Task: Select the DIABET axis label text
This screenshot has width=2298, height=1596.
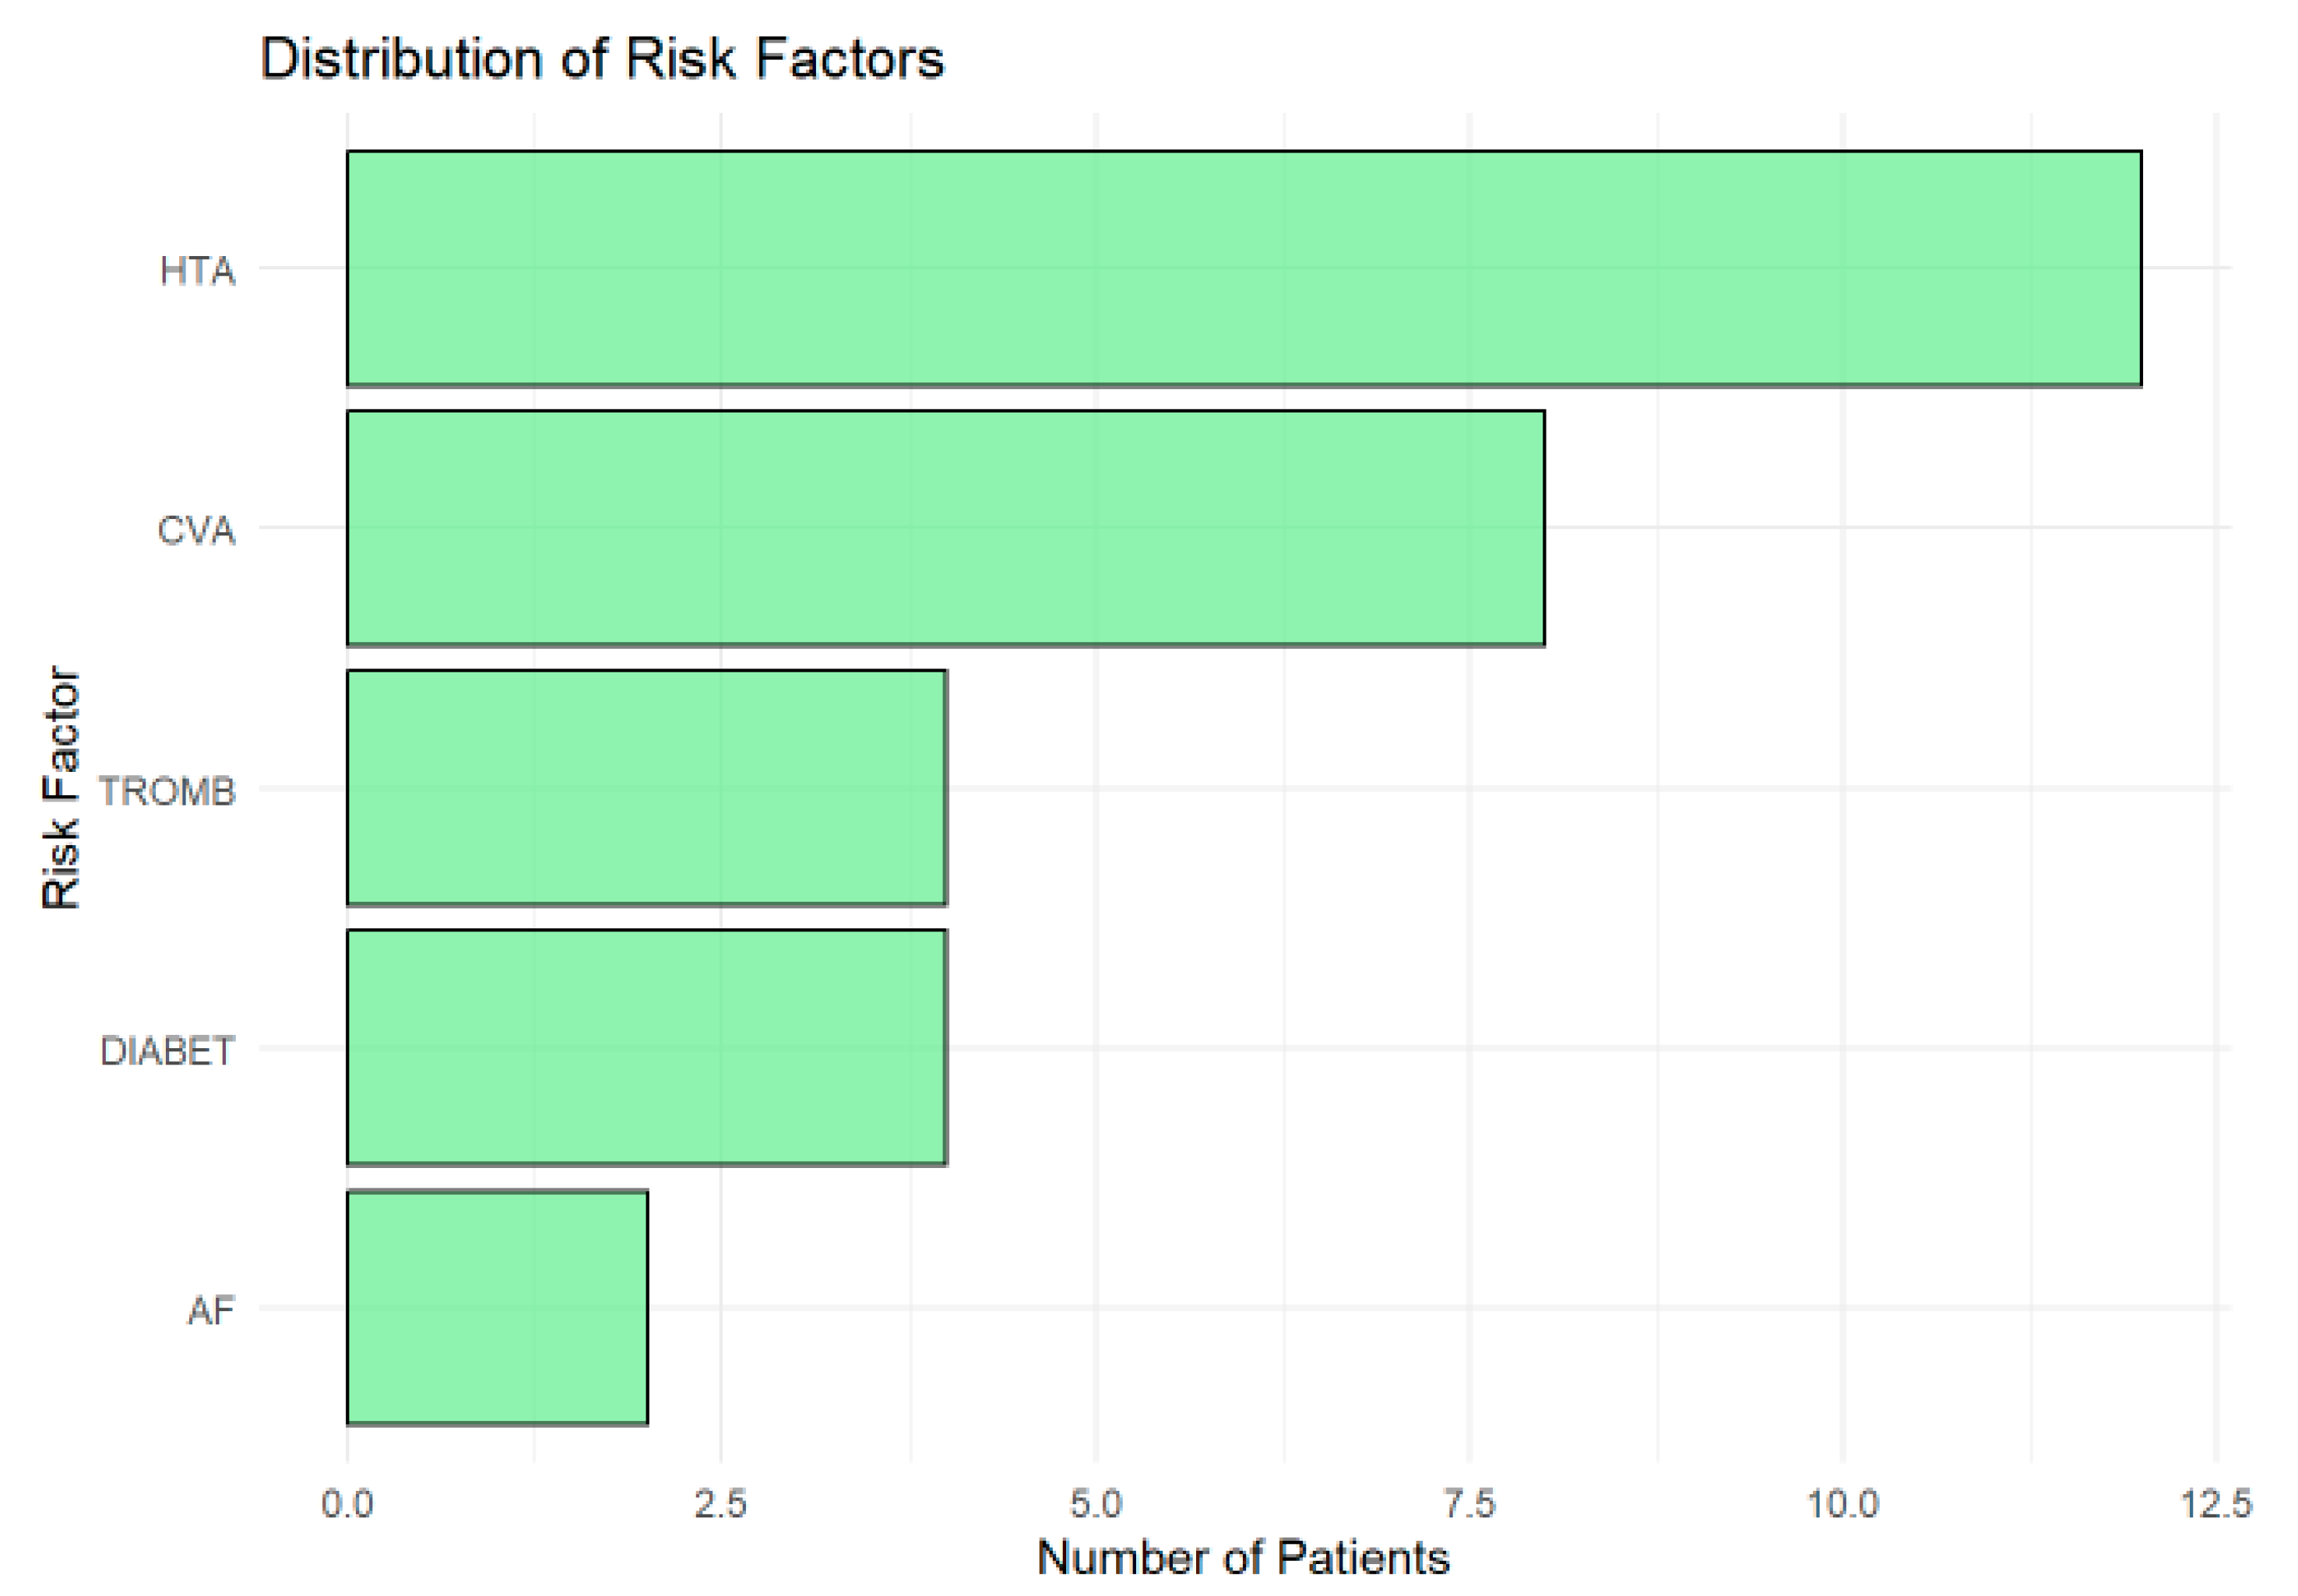Action: tap(166, 1051)
